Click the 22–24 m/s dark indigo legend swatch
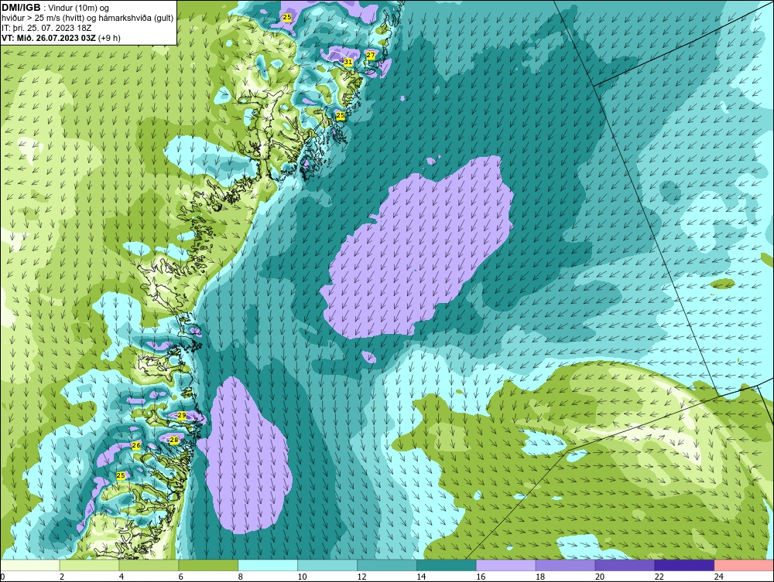 684,565
